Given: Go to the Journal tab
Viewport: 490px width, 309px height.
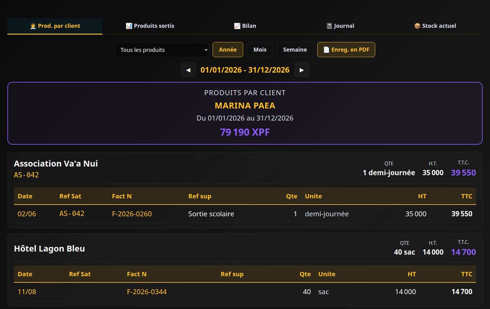Looking at the screenshot, I should pos(340,26).
